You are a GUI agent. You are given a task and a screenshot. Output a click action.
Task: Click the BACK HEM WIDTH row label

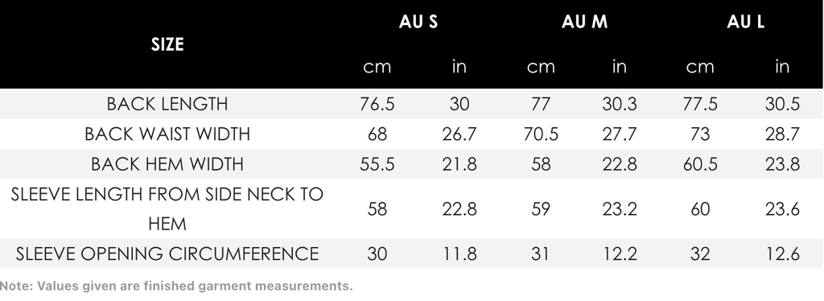click(167, 164)
